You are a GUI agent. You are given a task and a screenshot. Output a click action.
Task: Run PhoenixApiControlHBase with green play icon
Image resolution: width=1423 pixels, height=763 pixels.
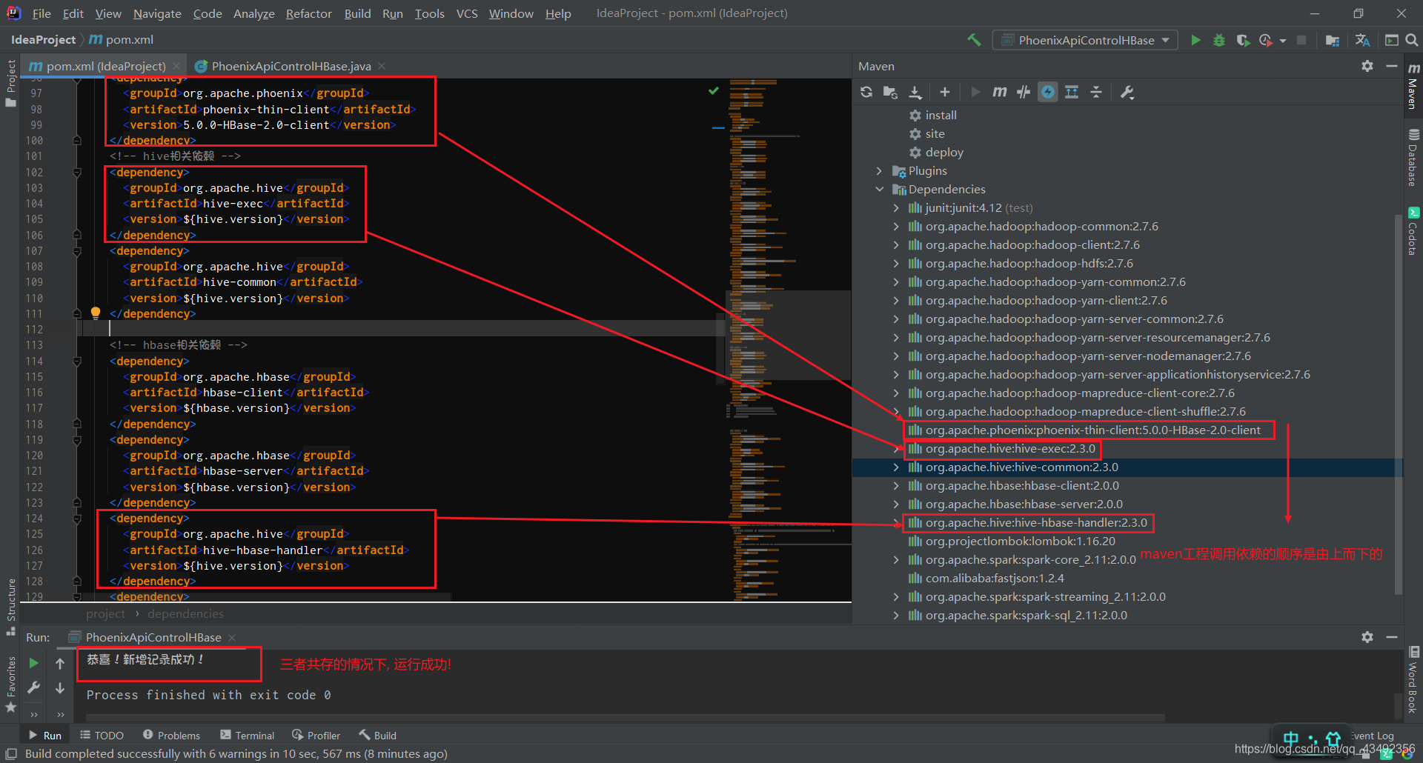pyautogui.click(x=1195, y=40)
